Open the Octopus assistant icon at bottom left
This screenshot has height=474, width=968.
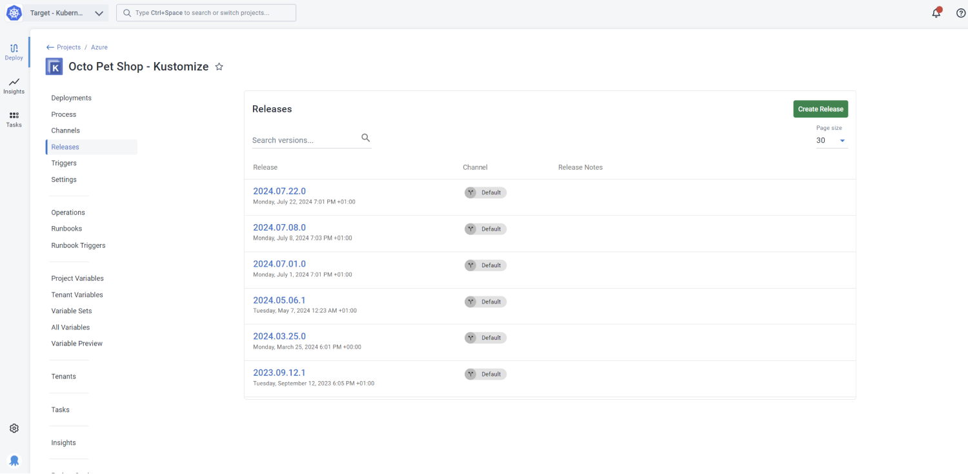click(x=14, y=460)
